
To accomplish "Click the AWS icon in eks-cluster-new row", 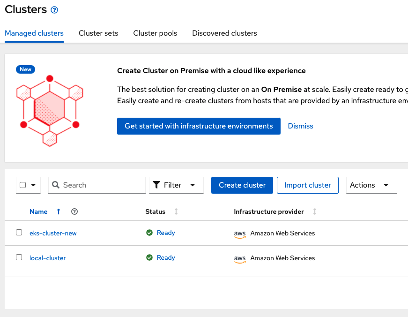I will pyautogui.click(x=239, y=233).
